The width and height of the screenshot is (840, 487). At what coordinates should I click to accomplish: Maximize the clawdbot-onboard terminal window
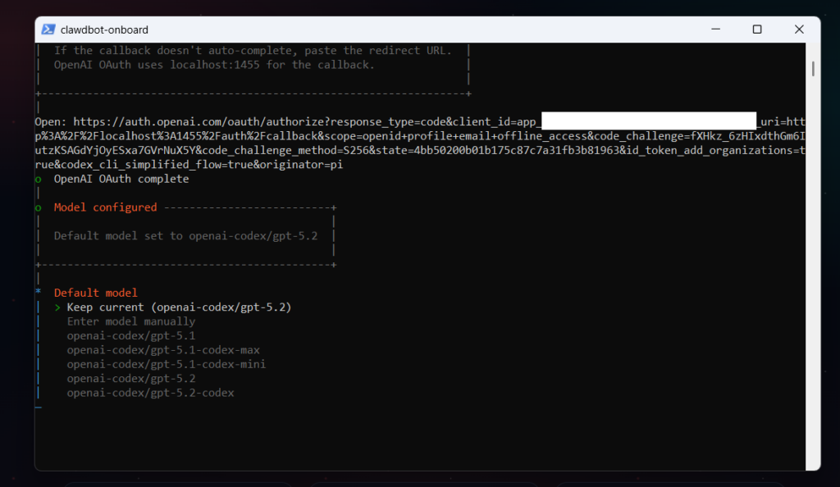pyautogui.click(x=756, y=30)
